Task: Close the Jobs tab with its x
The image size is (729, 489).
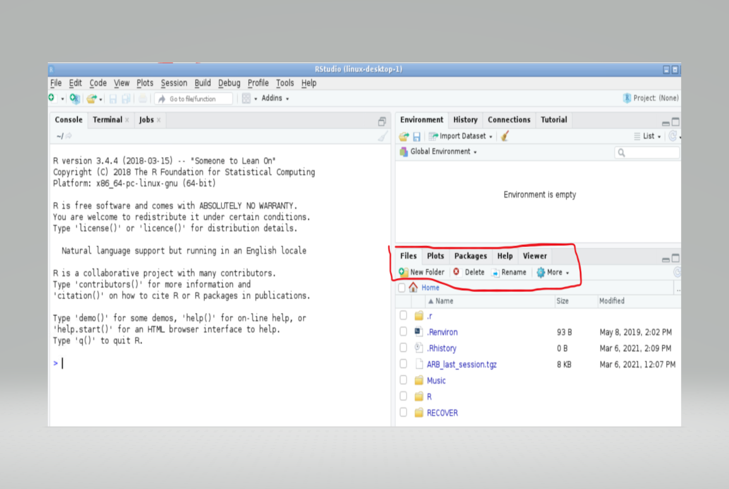Action: [x=159, y=120]
